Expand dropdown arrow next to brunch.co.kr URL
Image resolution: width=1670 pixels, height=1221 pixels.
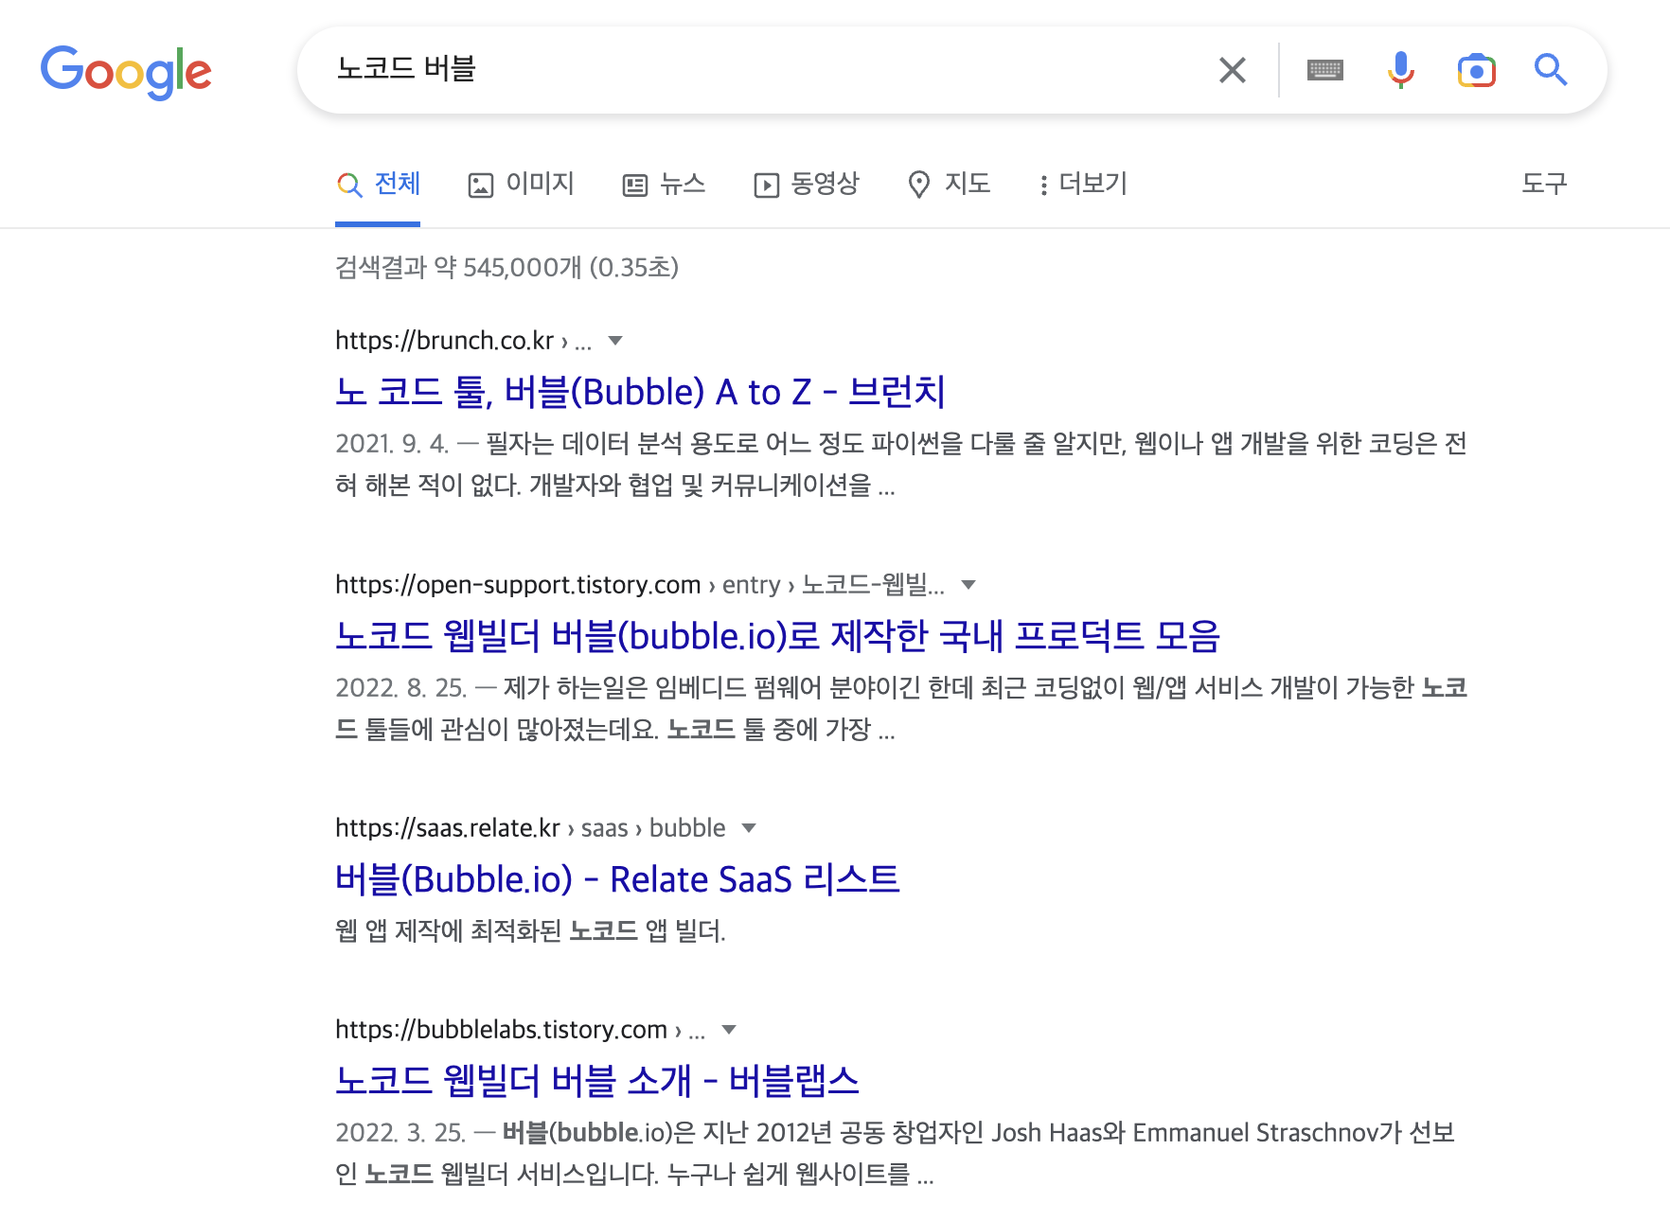tap(615, 341)
